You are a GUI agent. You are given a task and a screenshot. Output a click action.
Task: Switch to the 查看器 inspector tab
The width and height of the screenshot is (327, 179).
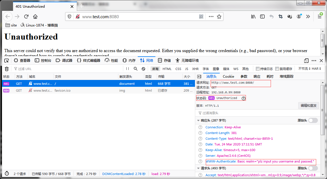click(22, 61)
